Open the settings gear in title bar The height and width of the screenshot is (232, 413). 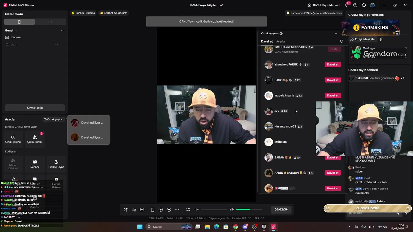[364, 5]
